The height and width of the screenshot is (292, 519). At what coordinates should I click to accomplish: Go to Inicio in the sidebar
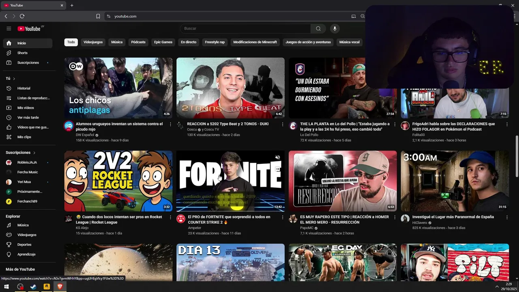28,43
